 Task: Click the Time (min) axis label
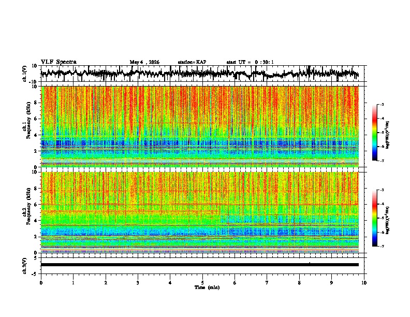(207, 287)
